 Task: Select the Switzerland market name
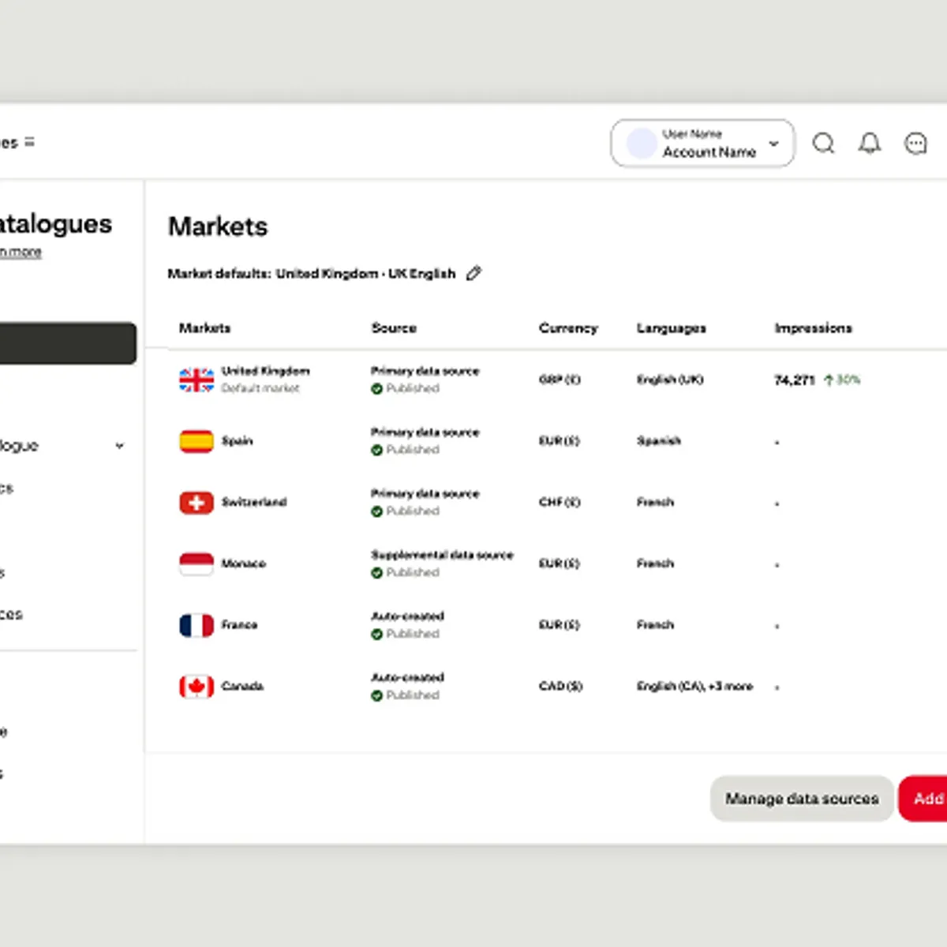[x=254, y=502]
